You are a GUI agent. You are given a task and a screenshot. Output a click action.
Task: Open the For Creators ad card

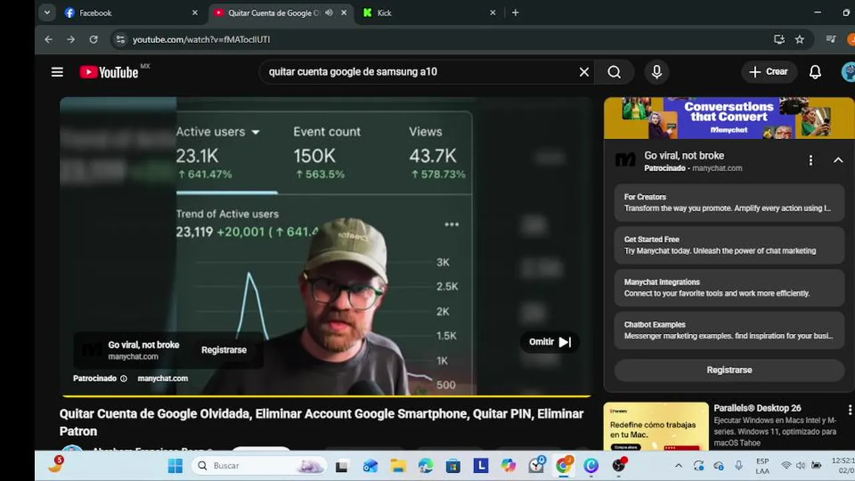pos(729,202)
